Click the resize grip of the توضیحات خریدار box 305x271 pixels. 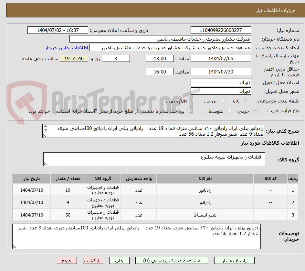point(14,246)
